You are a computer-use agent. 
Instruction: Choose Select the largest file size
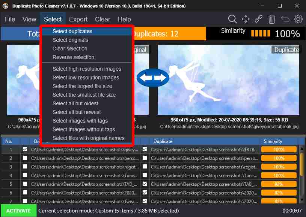pos(87,86)
